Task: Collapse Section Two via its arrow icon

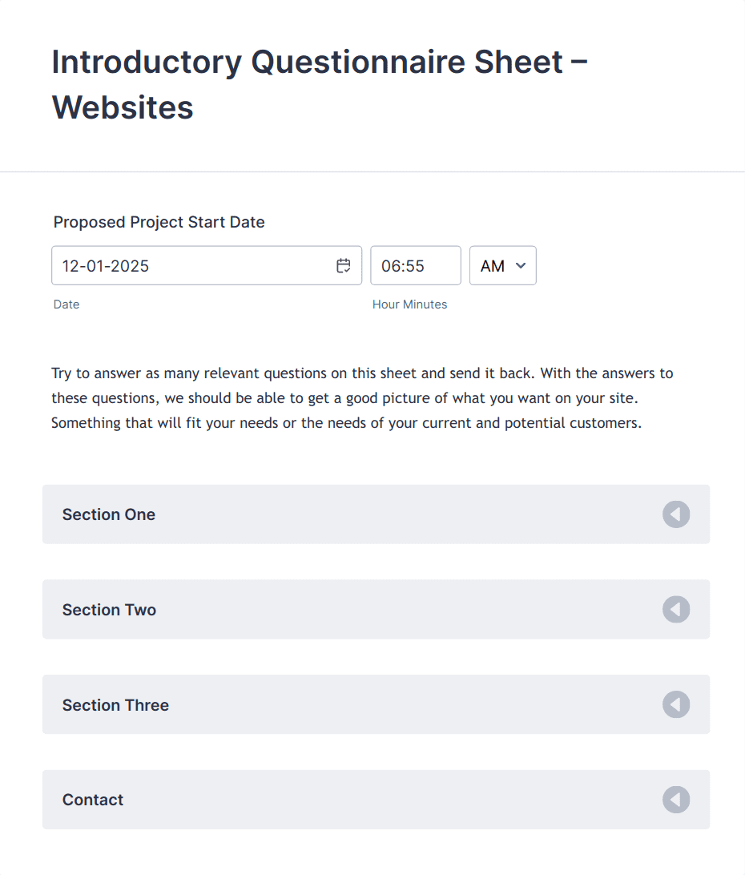Action: [x=676, y=609]
